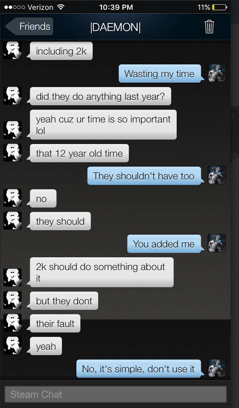Select 'did they do anything last year?' bubble
239x408 pixels.
101,96
